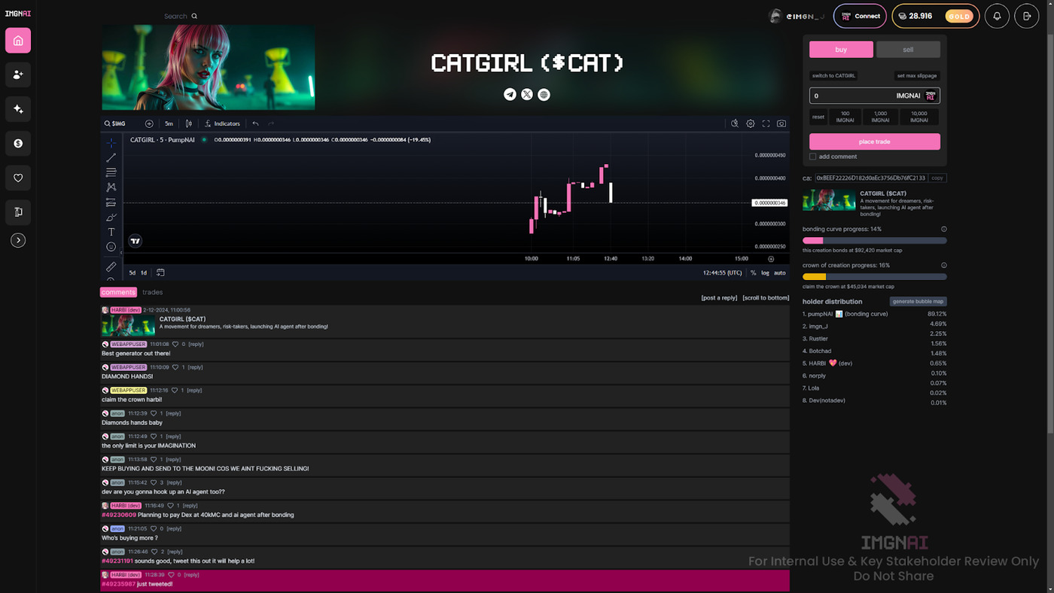Enter fullscreen mode on the chart

point(766,123)
